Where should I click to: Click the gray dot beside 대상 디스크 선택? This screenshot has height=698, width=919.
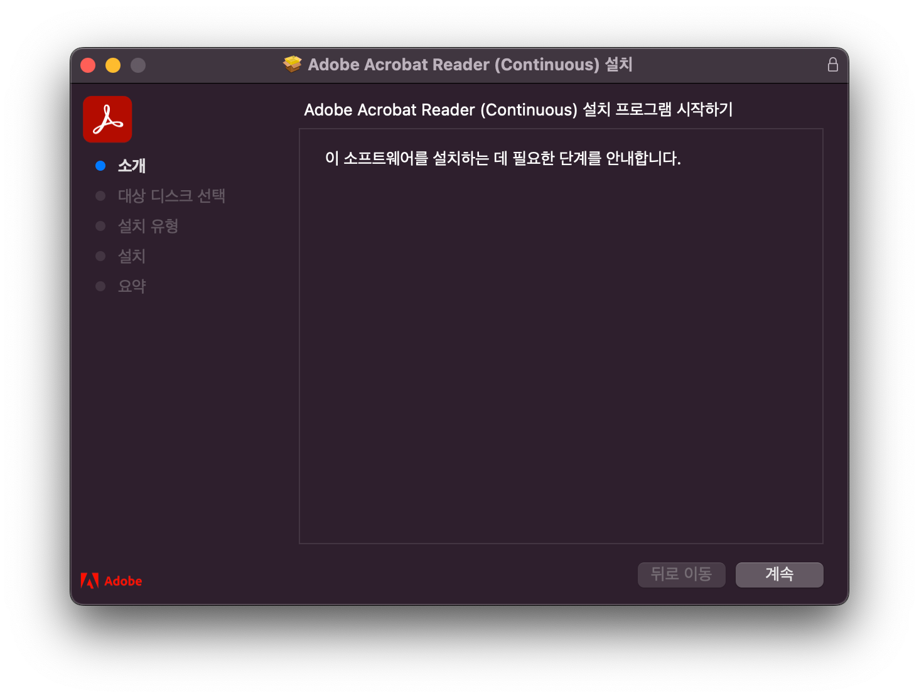click(x=100, y=195)
